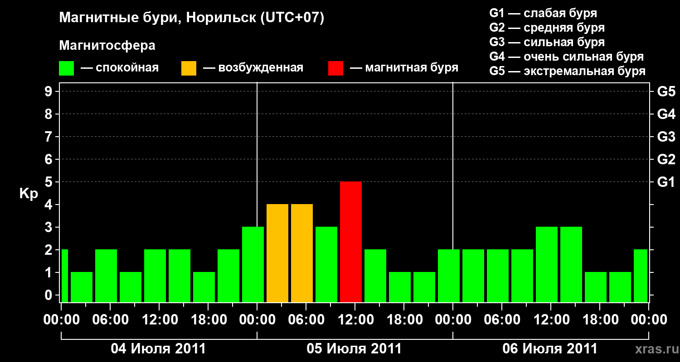
Task: Click the '04 Июля 2011' date label
Action: point(159,349)
